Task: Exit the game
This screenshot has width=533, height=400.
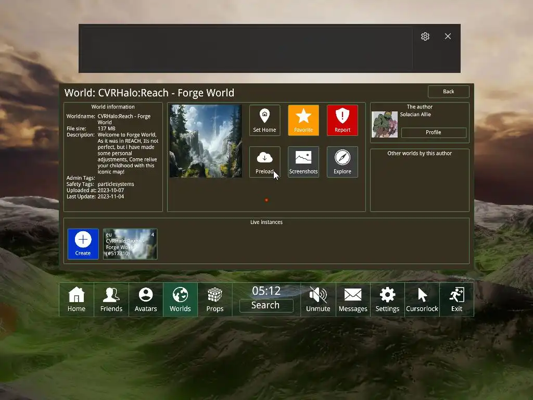Action: click(x=456, y=299)
